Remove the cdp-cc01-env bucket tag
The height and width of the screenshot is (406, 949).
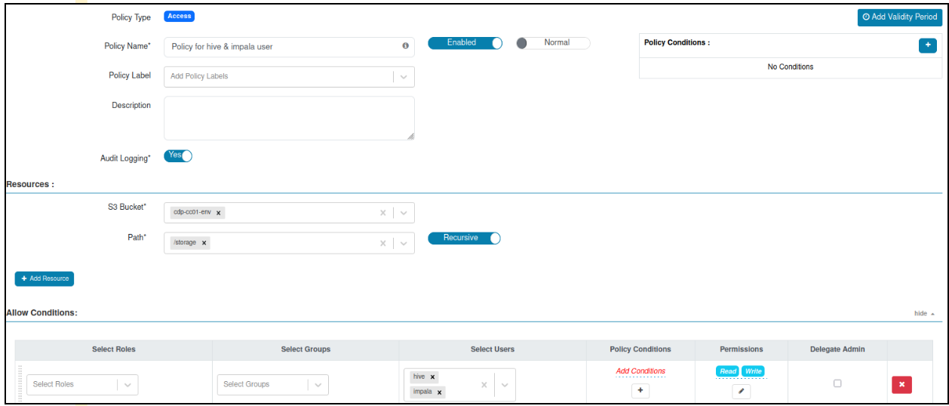219,213
